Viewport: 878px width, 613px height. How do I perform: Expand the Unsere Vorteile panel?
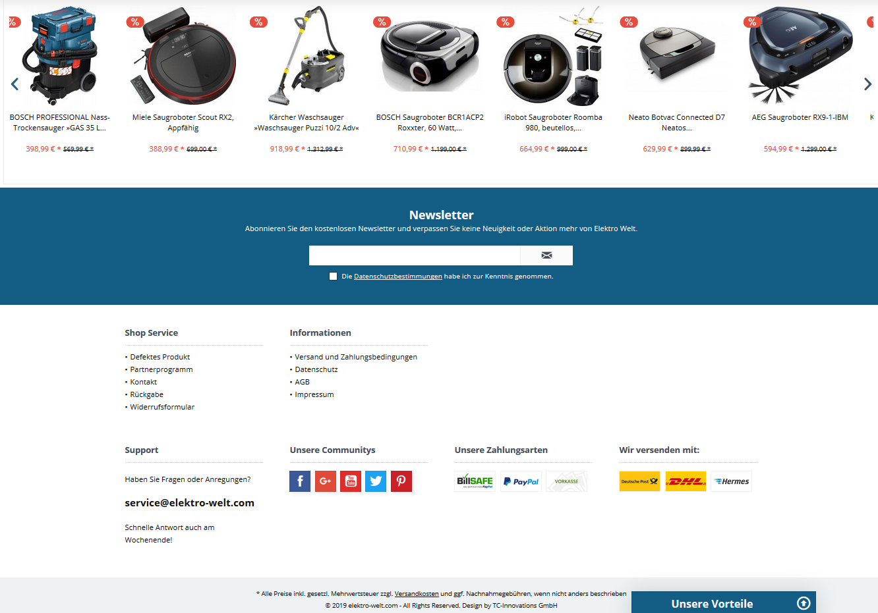pyautogui.click(x=724, y=603)
